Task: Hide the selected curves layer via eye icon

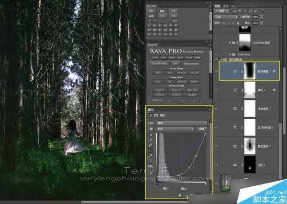Action: [x=216, y=71]
